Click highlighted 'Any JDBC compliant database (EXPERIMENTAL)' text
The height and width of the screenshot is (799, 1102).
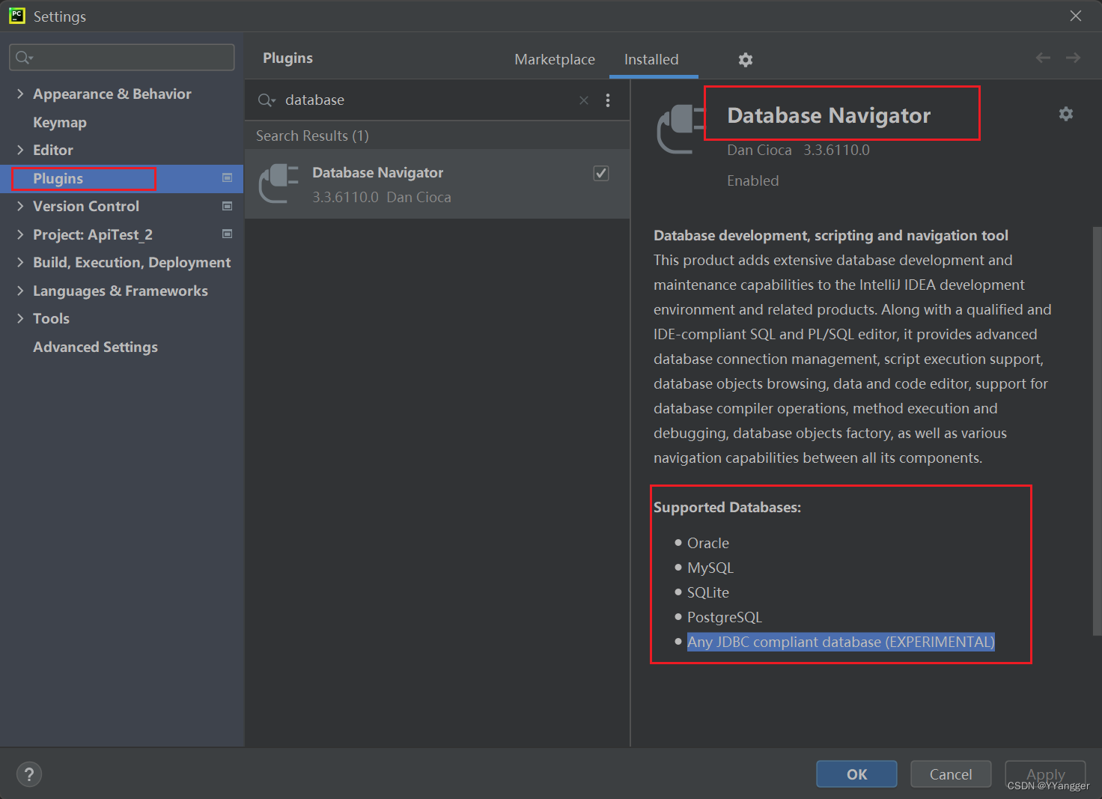tap(841, 642)
